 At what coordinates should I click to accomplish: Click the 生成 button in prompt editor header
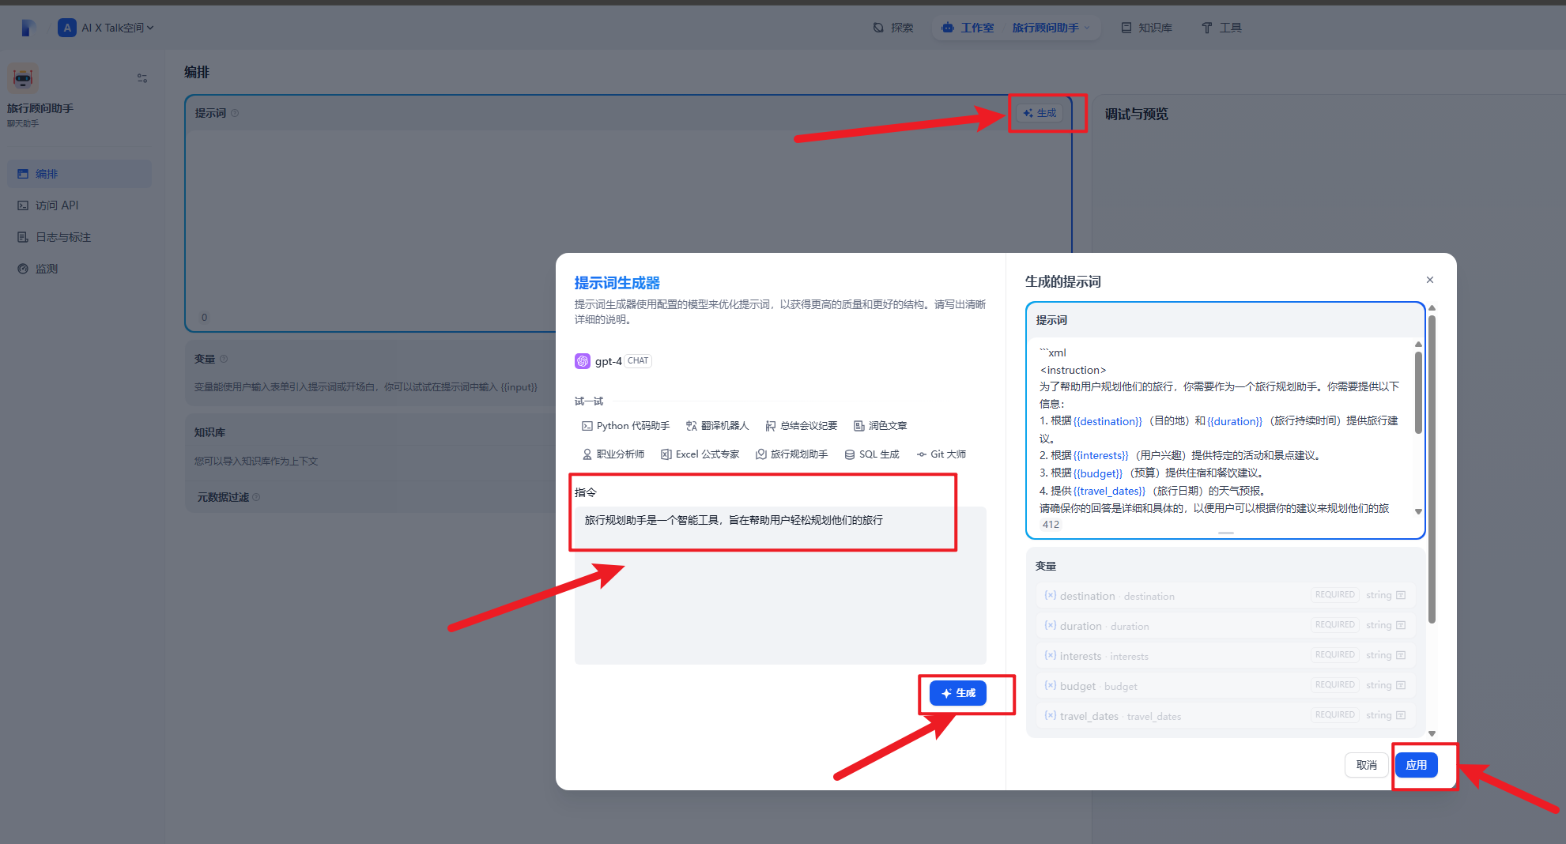1040,113
